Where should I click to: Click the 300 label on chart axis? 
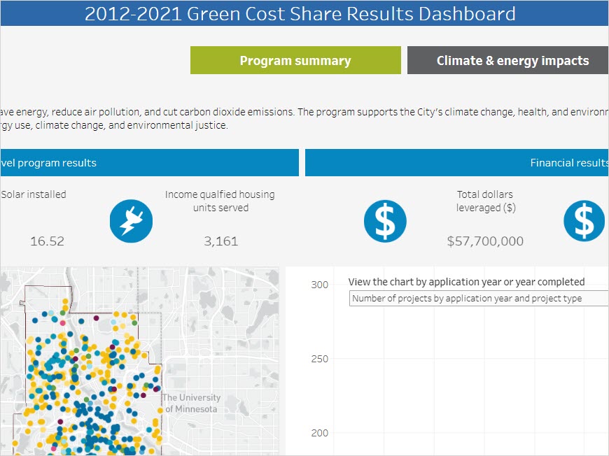coord(320,285)
